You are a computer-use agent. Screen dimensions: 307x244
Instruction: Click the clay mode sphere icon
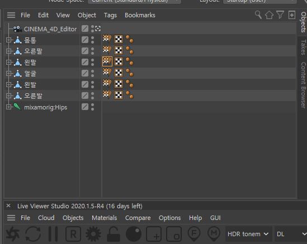[134, 234]
